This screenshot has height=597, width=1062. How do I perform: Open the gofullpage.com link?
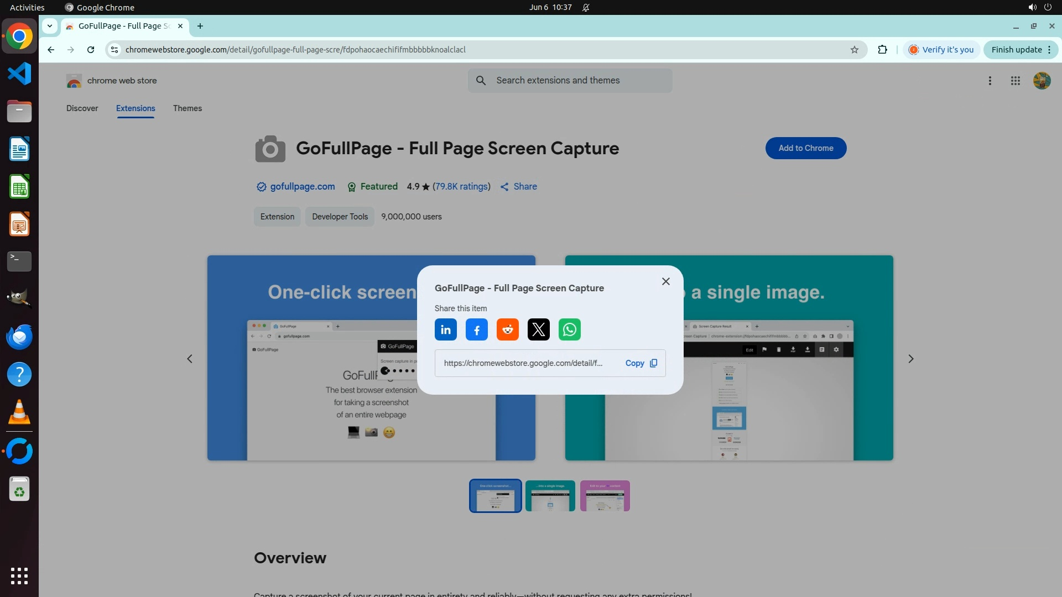[302, 187]
